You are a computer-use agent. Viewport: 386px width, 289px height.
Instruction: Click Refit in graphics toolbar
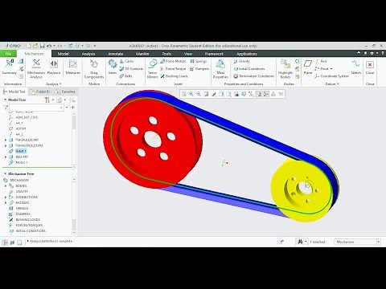click(x=184, y=94)
